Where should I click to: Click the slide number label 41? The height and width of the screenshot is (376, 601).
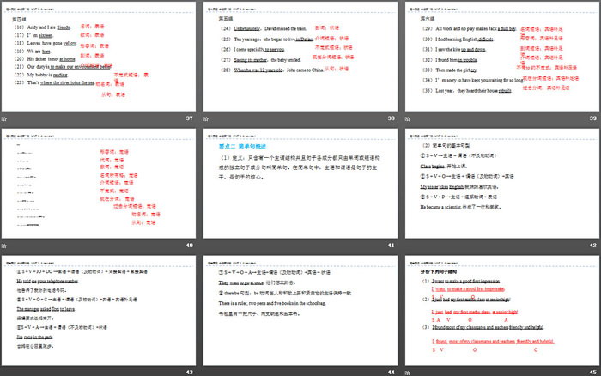coord(391,246)
